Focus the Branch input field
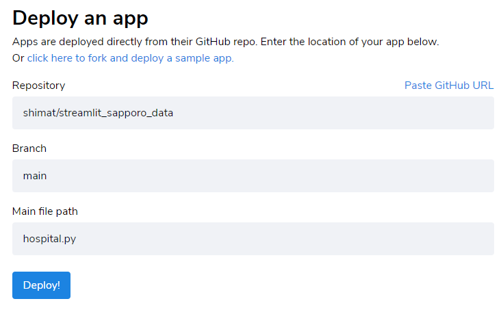The width and height of the screenshot is (501, 312). (253, 176)
